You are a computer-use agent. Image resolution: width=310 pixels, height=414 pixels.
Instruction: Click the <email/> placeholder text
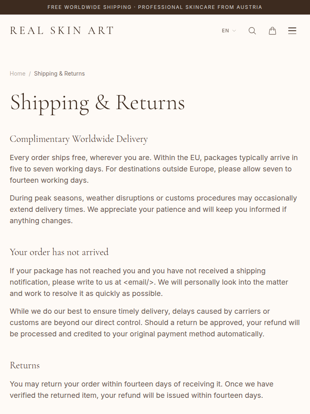(138, 282)
